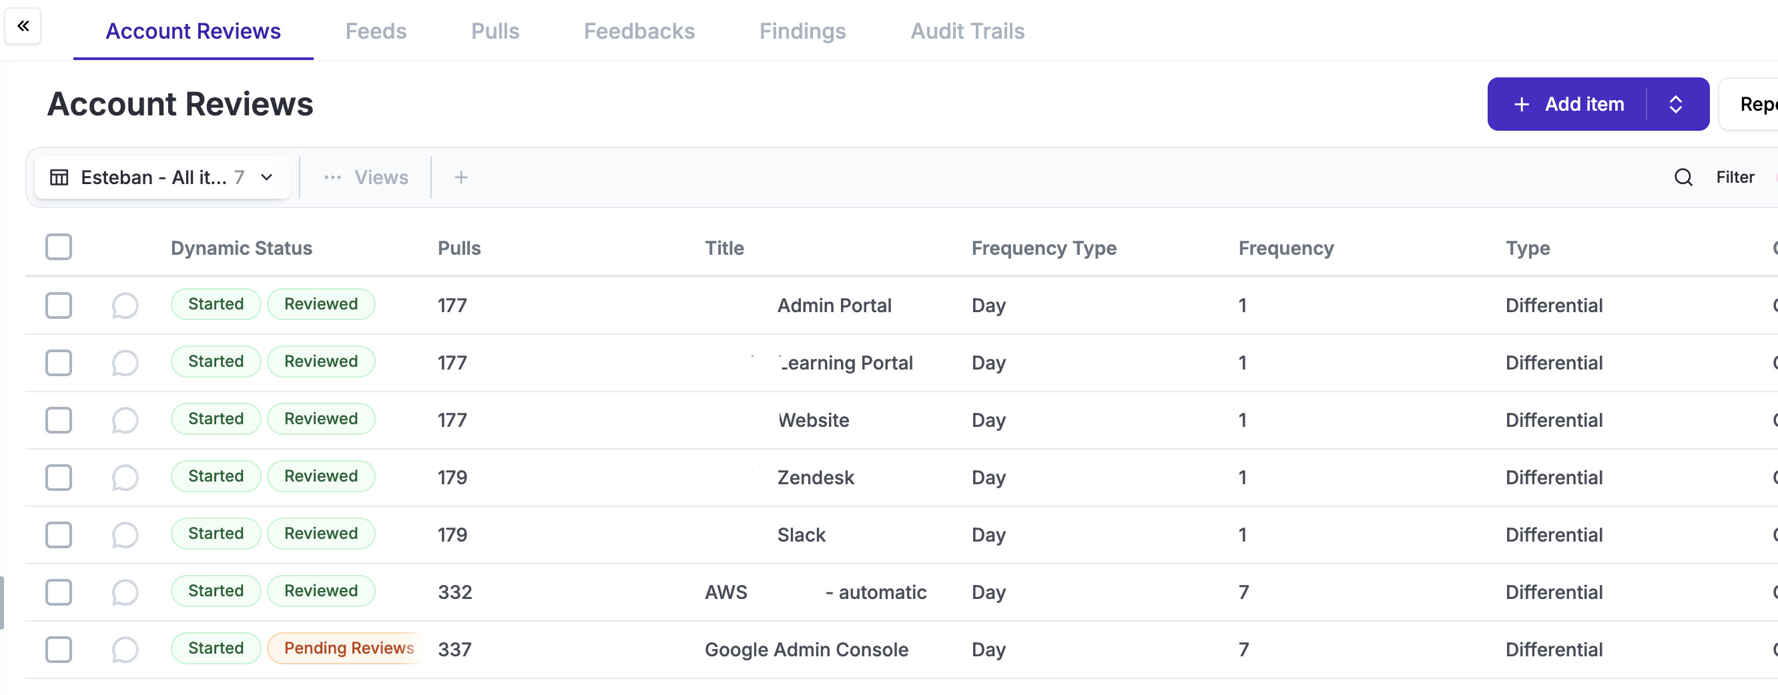Open the Filter option
This screenshot has height=695, width=1778.
pyautogui.click(x=1735, y=177)
